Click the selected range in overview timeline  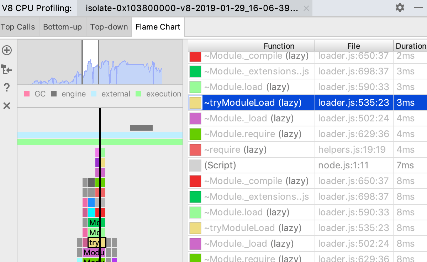(x=90, y=62)
